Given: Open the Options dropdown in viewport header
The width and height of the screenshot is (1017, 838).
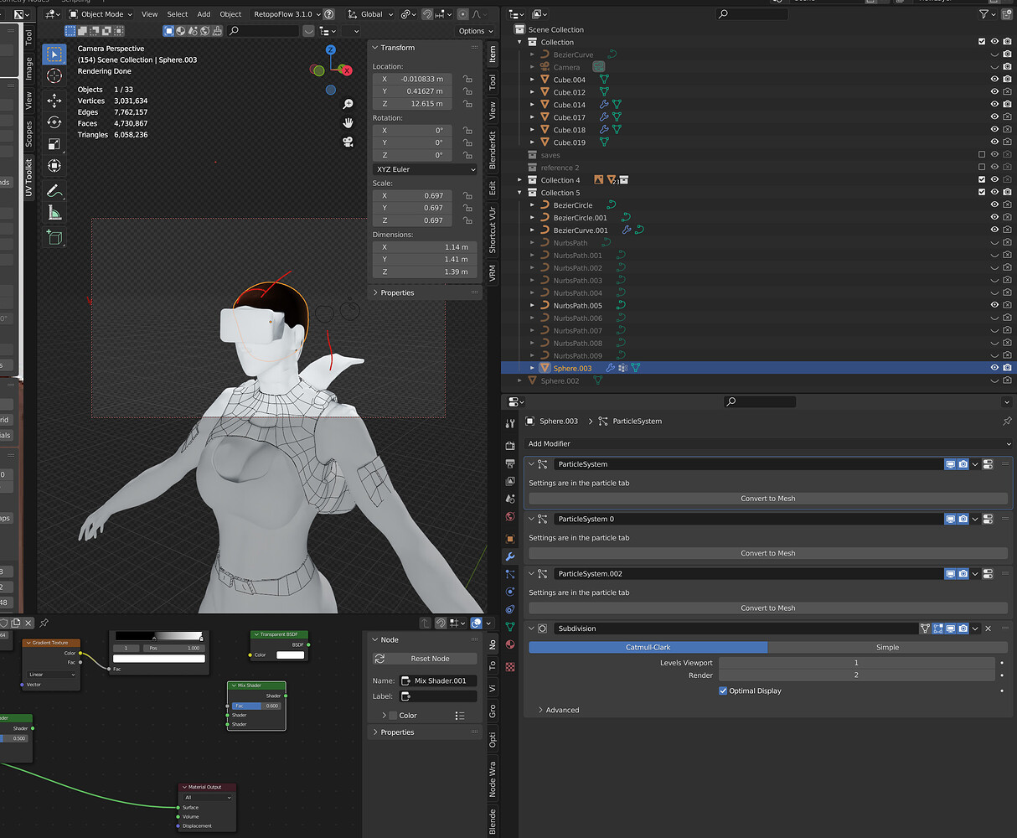Looking at the screenshot, I should pyautogui.click(x=475, y=31).
